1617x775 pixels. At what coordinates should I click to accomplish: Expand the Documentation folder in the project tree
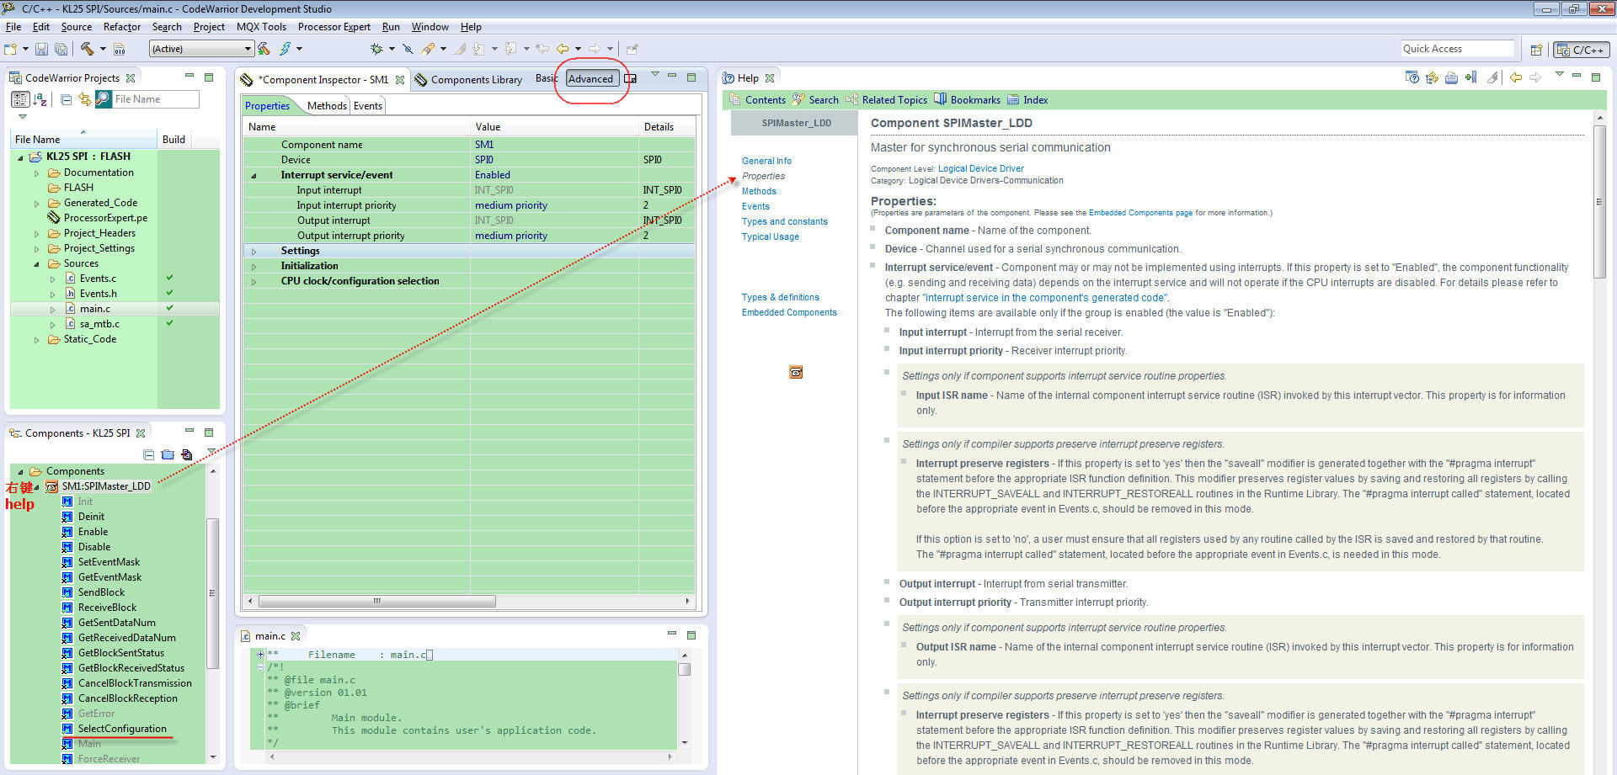(x=36, y=173)
